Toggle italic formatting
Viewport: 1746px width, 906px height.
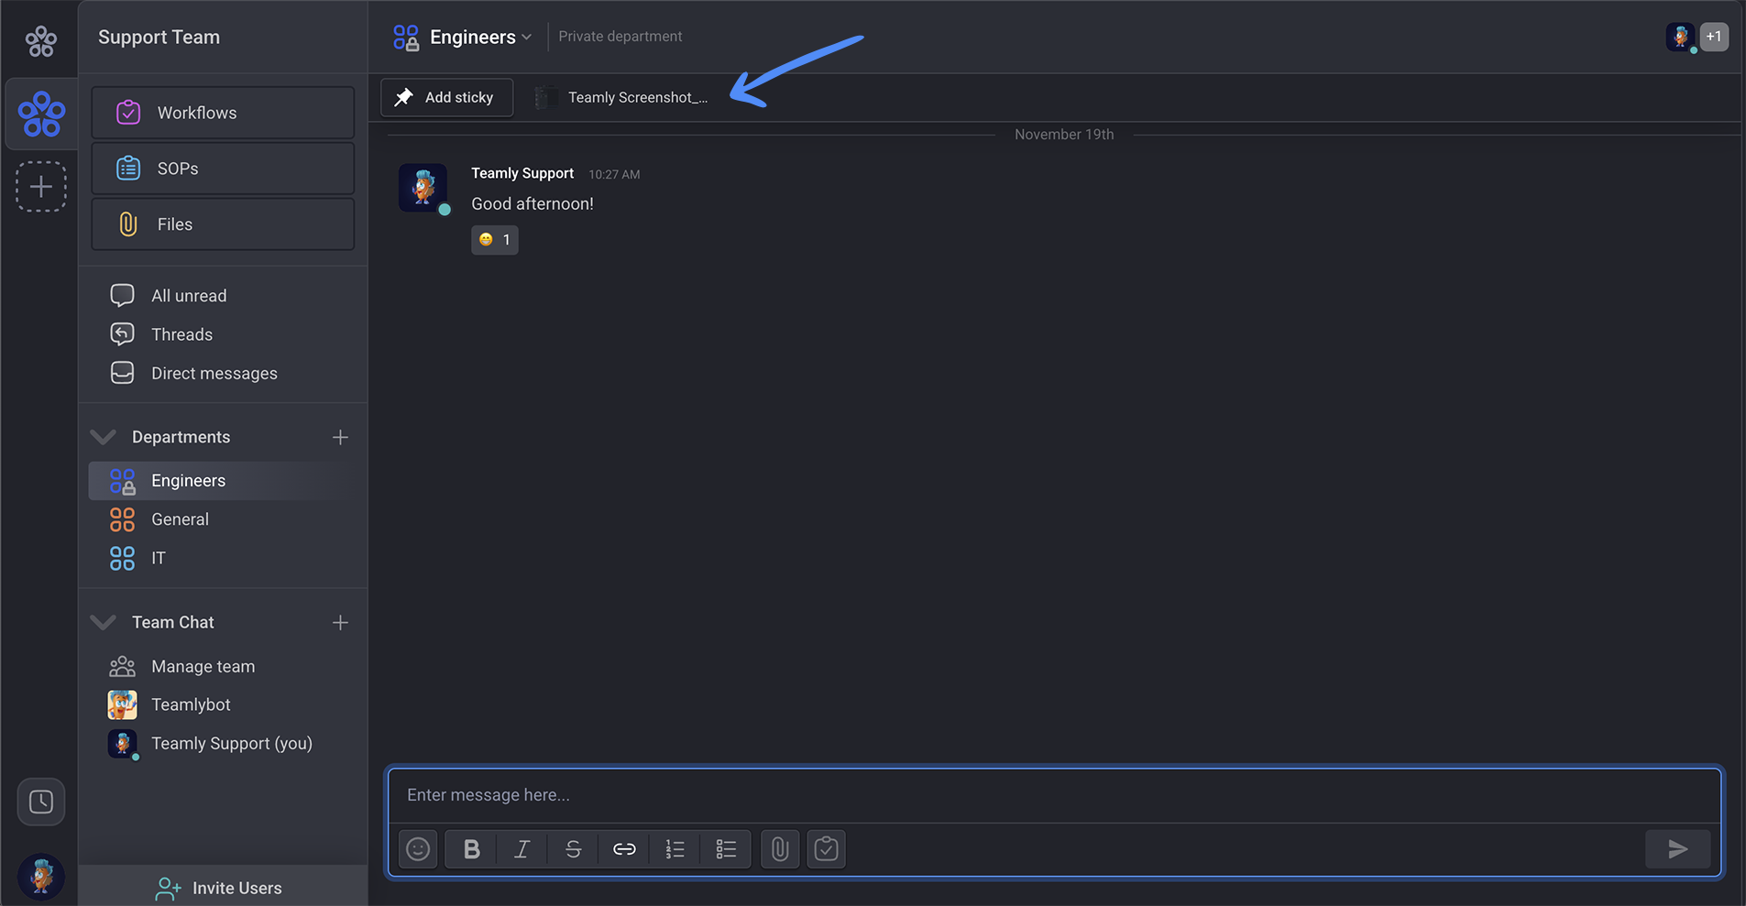point(522,849)
